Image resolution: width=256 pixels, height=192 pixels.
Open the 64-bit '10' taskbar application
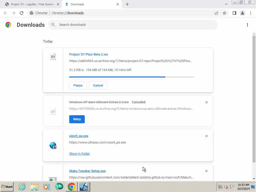[x=84, y=186]
